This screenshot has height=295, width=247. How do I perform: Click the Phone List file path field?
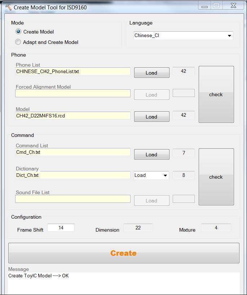click(73, 71)
